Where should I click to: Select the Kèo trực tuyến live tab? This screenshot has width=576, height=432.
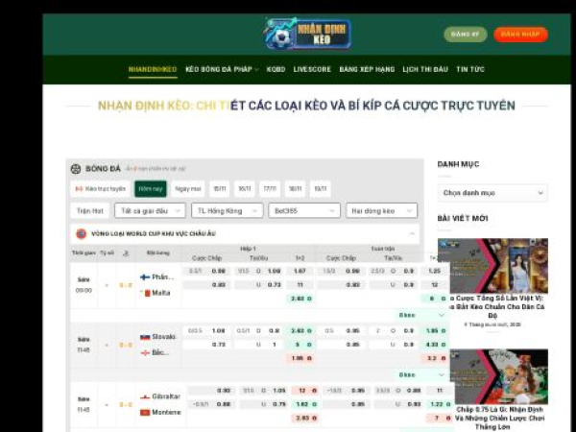click(x=100, y=189)
